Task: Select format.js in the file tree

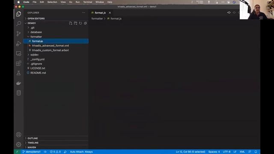Action: pos(56,41)
